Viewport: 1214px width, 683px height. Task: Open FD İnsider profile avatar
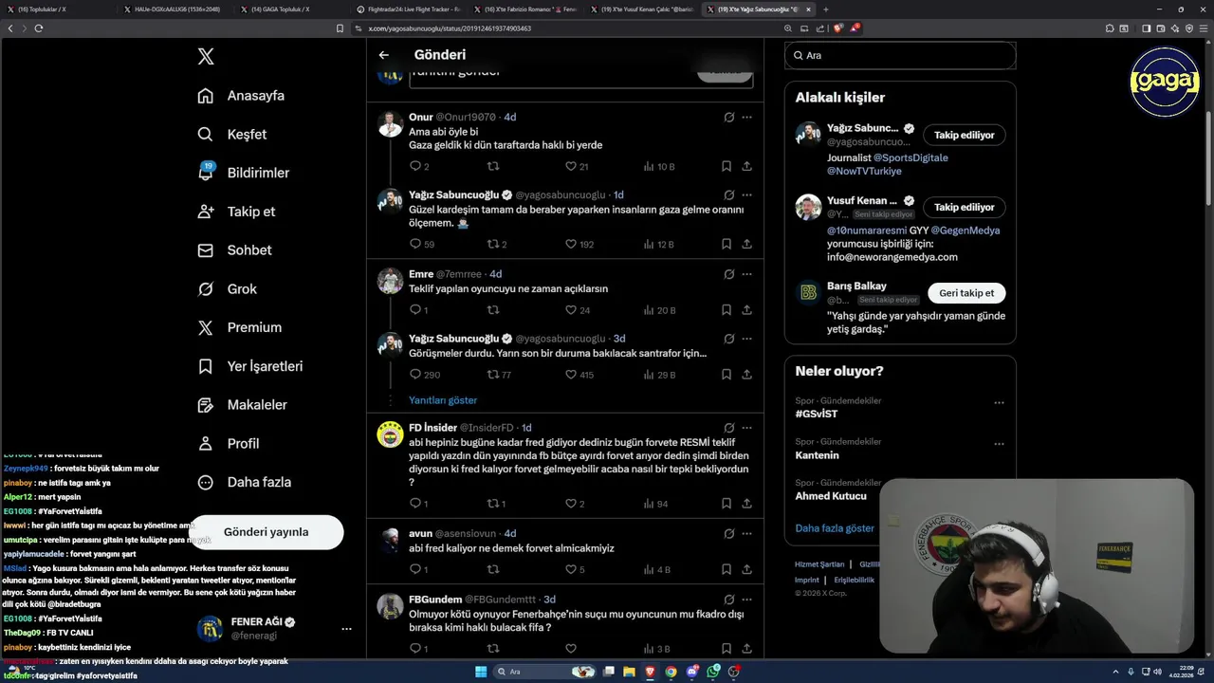tap(390, 434)
